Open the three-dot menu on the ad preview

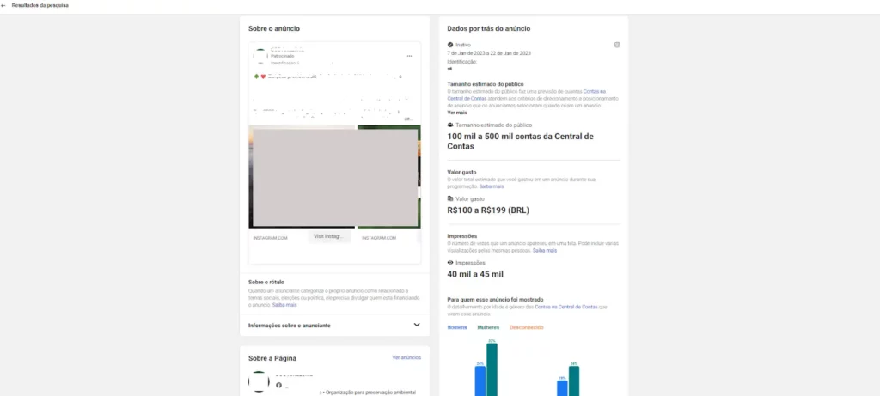[410, 56]
